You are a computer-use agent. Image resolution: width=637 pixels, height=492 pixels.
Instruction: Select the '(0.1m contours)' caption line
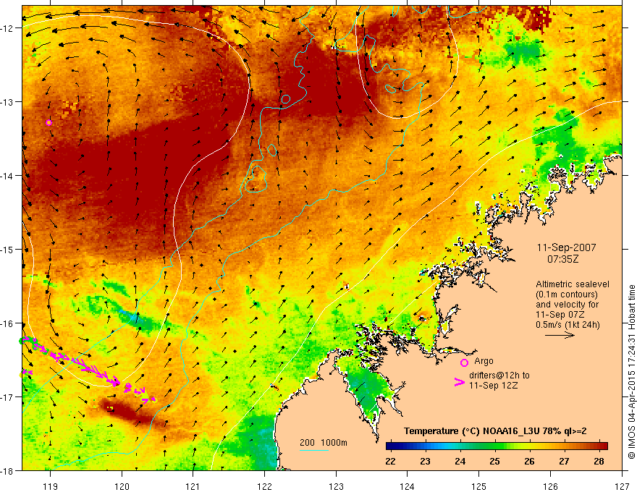coord(566,294)
